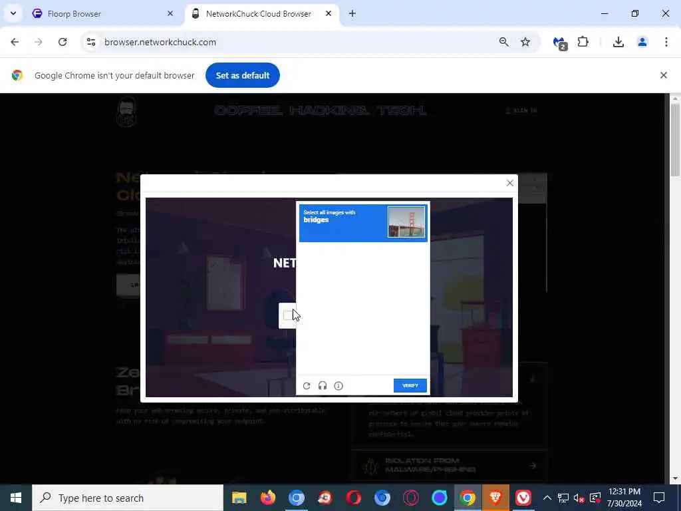Switch to audio captcha with headphones icon
681x511 pixels.
click(323, 386)
